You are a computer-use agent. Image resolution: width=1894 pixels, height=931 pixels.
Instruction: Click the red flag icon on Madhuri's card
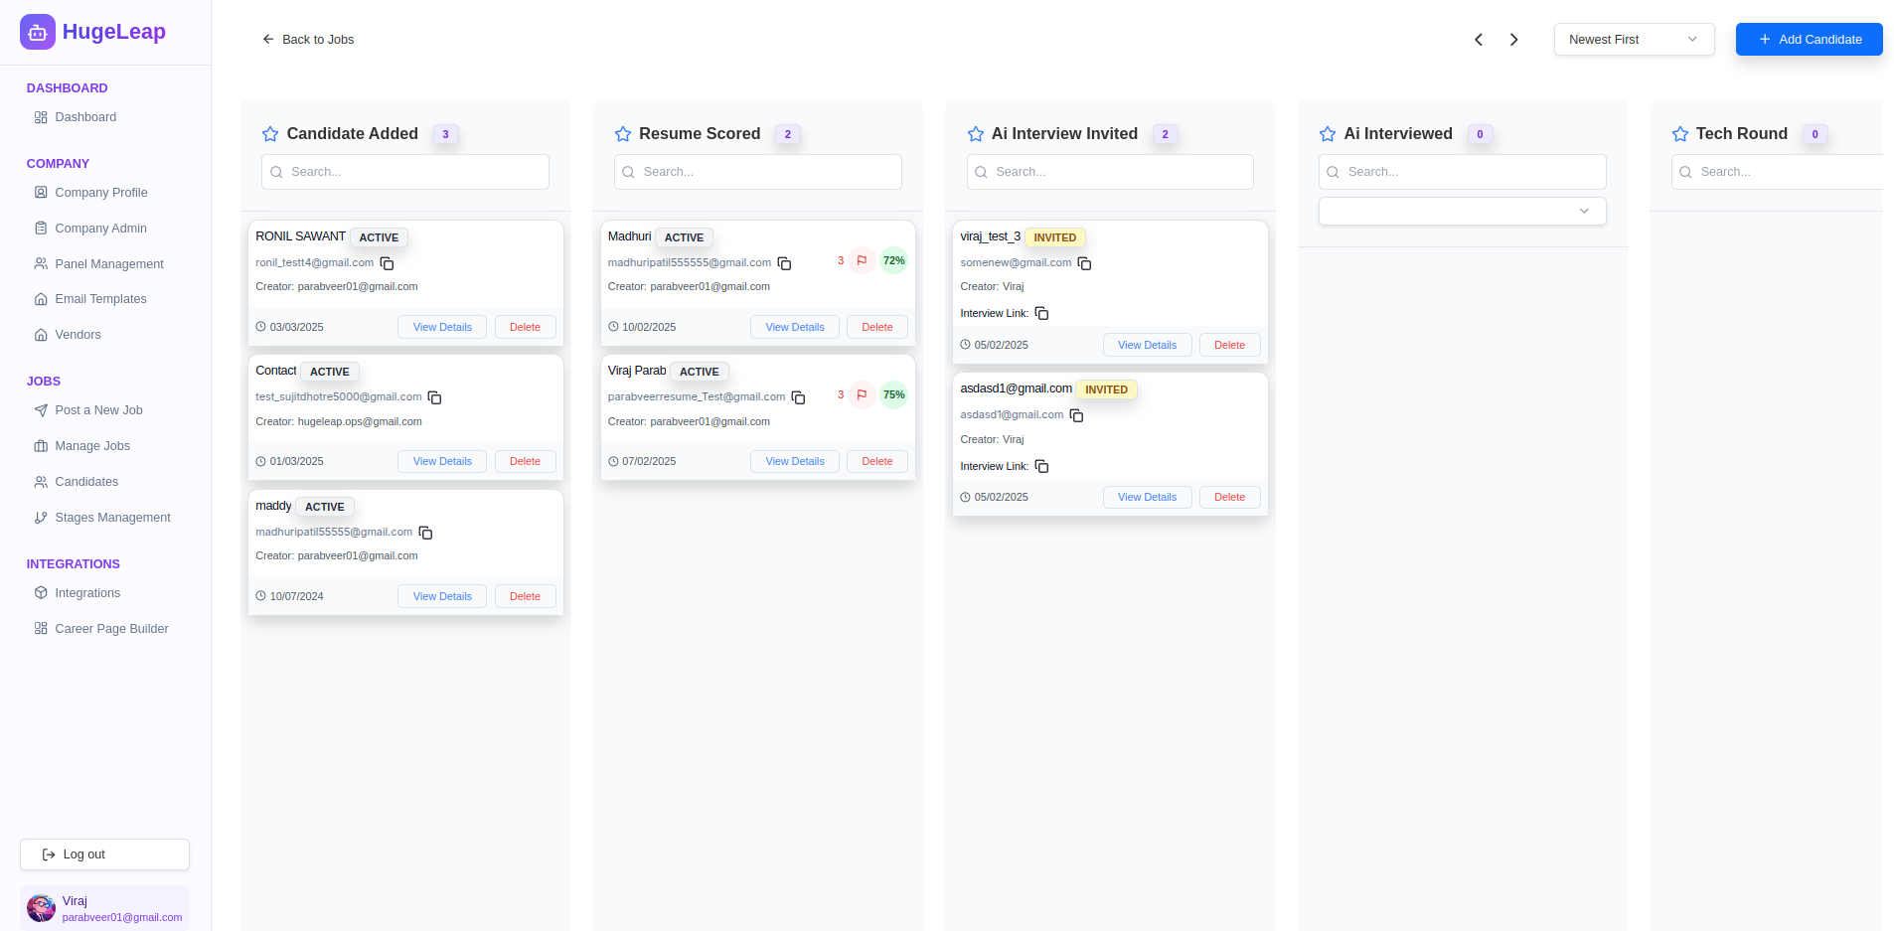[862, 260]
